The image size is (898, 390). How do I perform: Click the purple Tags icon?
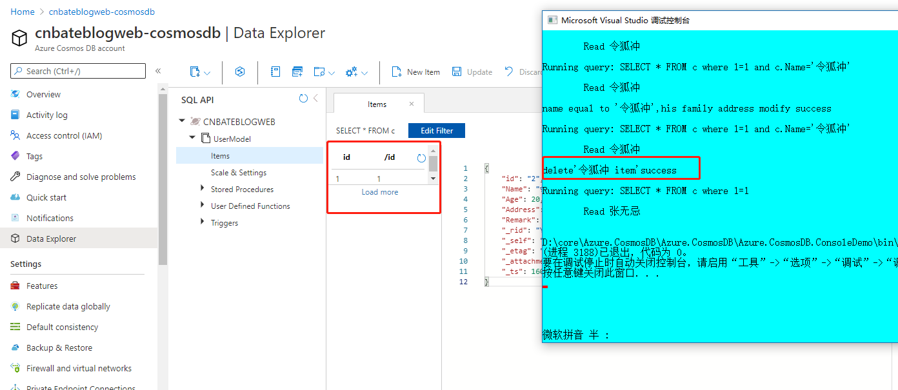point(15,156)
